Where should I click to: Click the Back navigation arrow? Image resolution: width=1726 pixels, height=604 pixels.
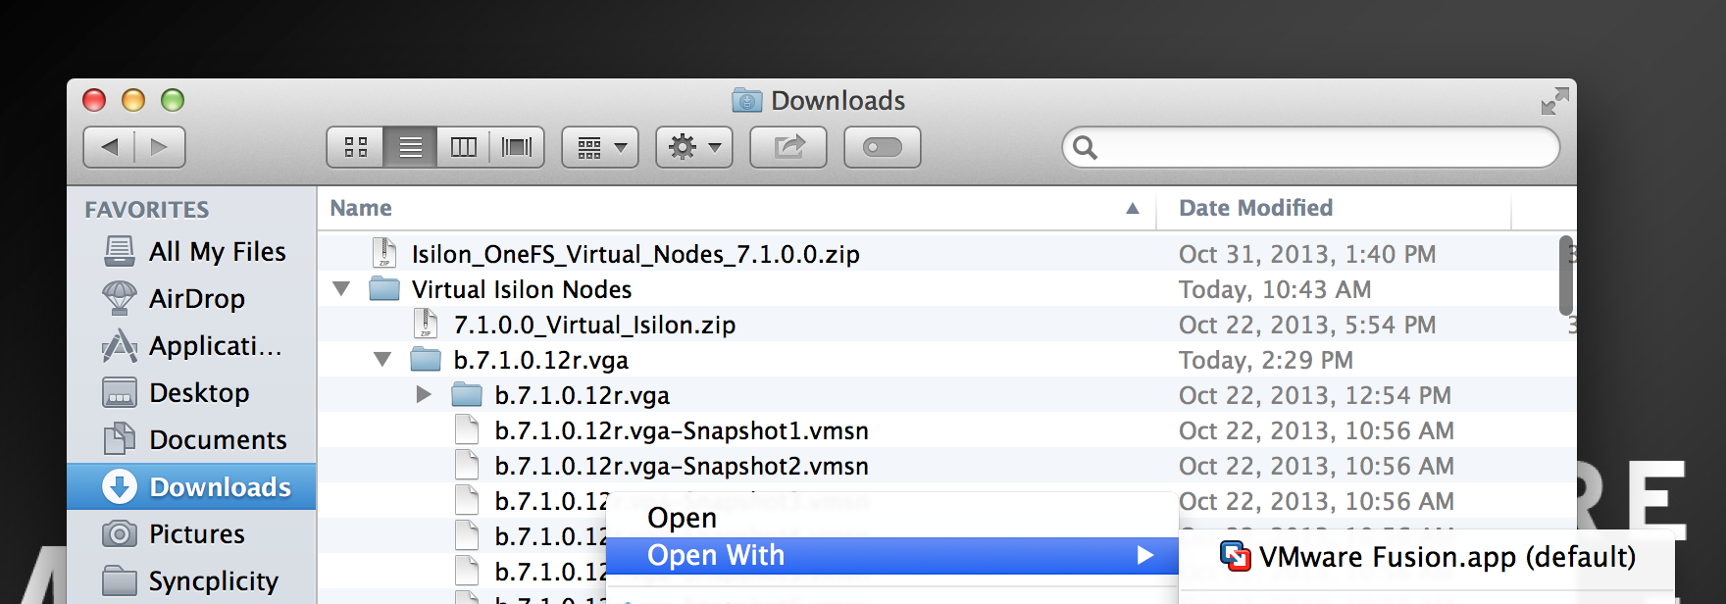click(110, 147)
